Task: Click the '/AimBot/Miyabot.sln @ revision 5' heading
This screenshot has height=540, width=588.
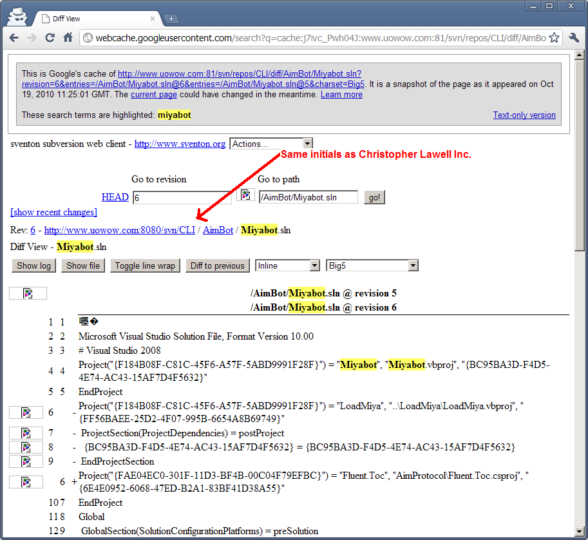Action: [323, 293]
